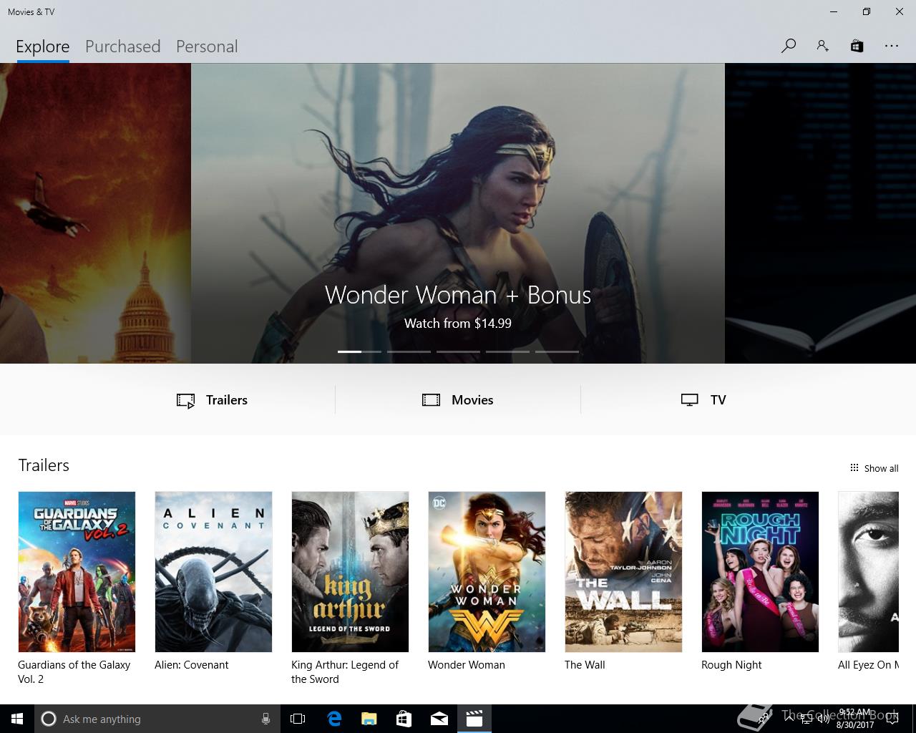Click the Cortana microphone icon
The width and height of the screenshot is (916, 733).
point(265,719)
